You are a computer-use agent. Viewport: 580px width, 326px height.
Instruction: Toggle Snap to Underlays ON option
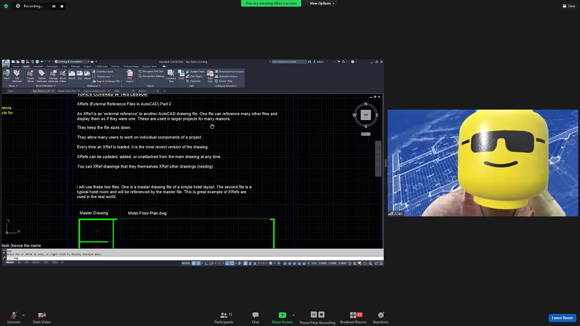click(107, 81)
